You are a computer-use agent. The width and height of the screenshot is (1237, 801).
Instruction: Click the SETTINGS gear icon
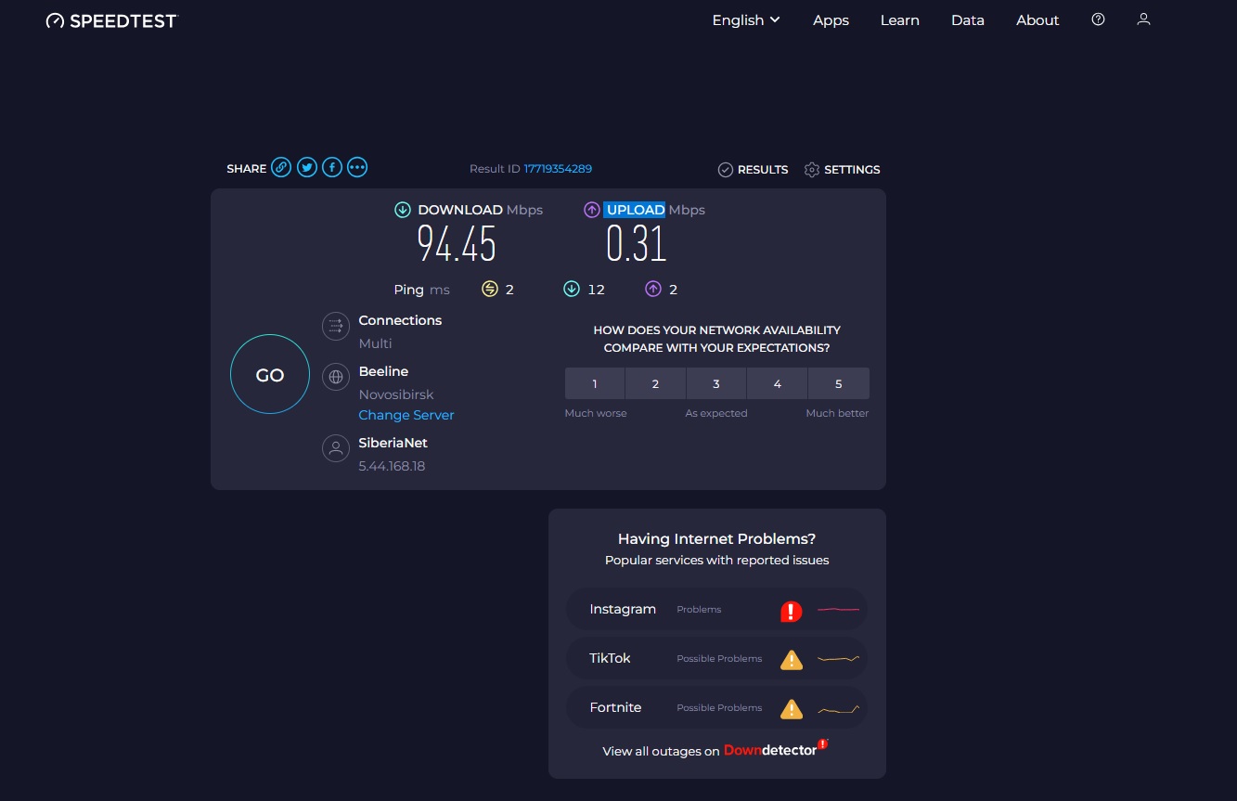(812, 170)
